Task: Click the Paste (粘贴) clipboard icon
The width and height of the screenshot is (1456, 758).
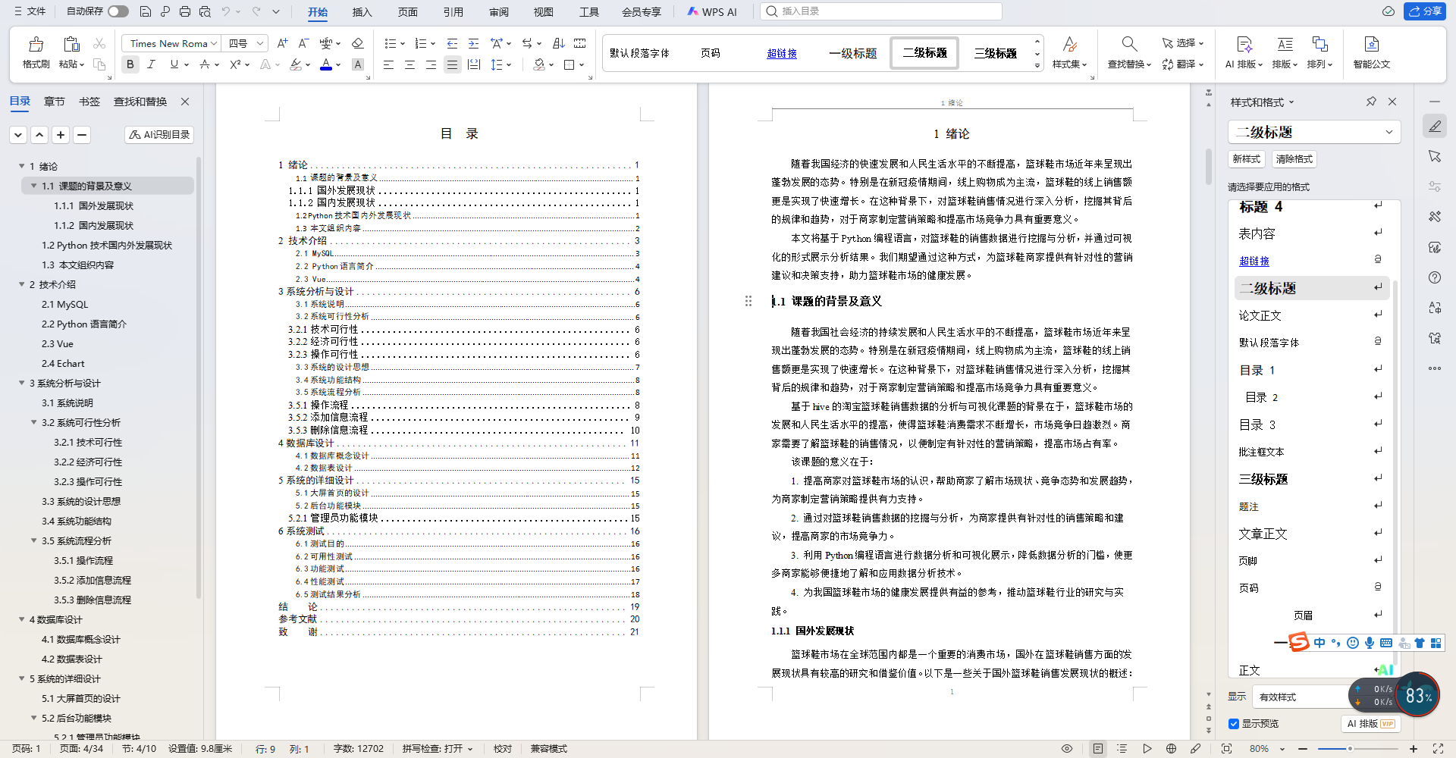Action: tap(71, 44)
